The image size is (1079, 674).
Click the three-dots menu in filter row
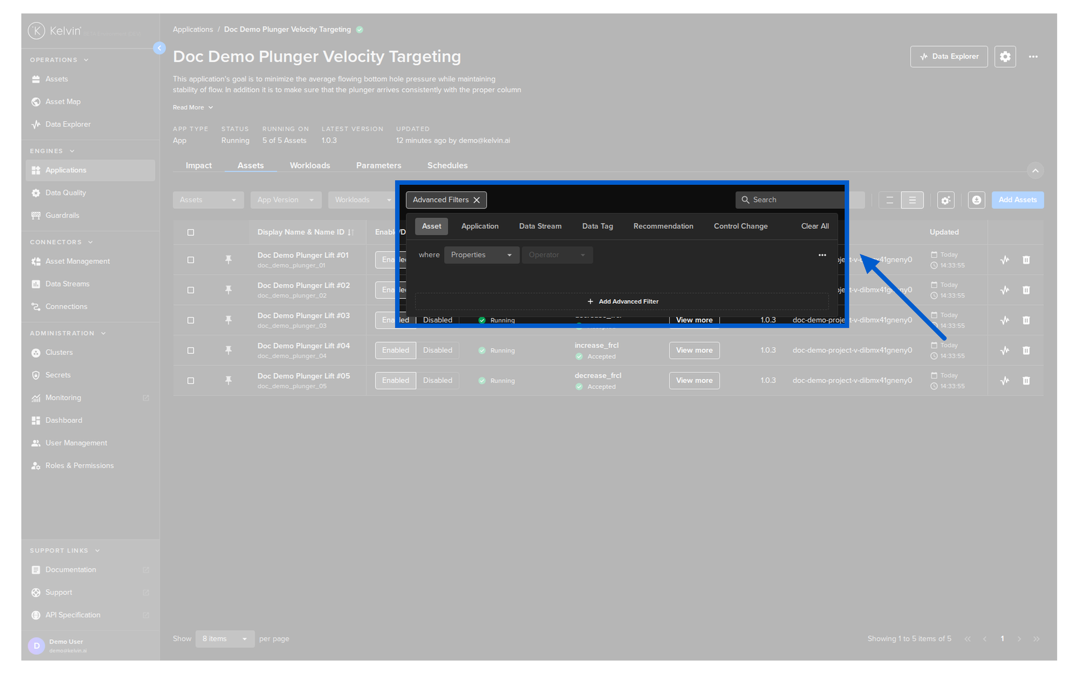[x=822, y=255]
